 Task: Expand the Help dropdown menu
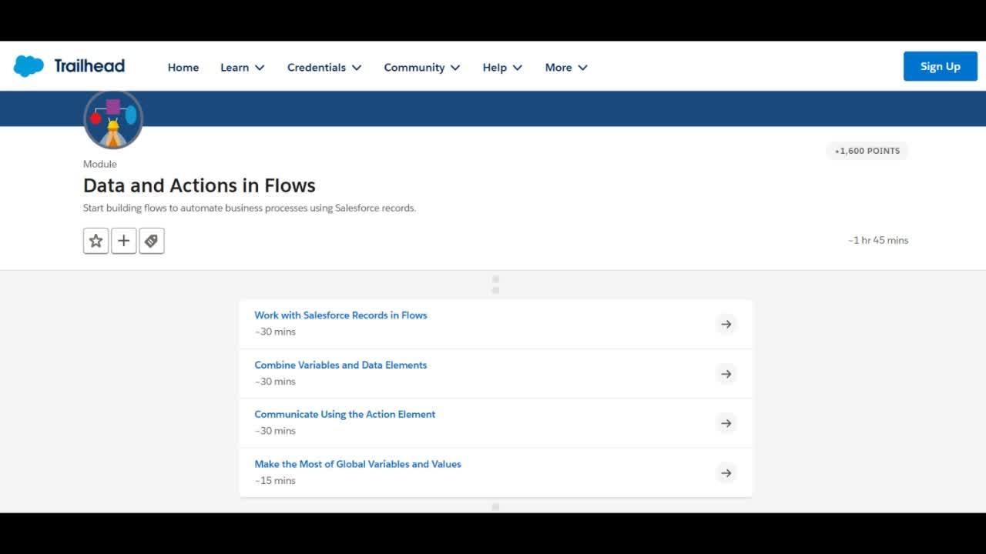coord(502,68)
